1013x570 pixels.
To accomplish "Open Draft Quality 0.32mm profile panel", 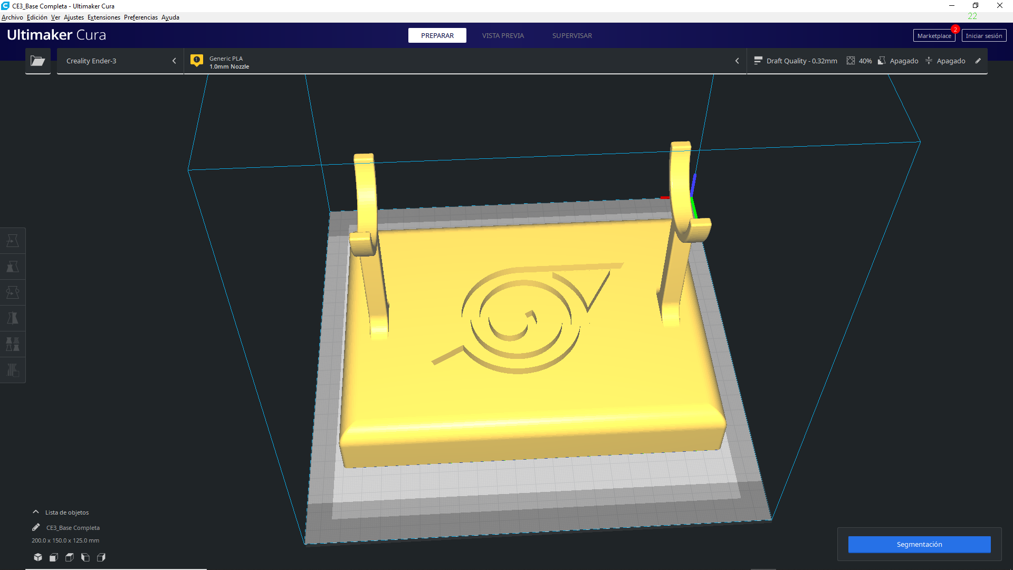I will 797,61.
